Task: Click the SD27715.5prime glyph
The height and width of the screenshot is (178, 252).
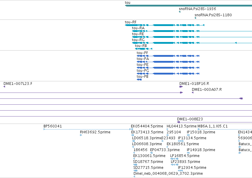Action: click(136, 171)
